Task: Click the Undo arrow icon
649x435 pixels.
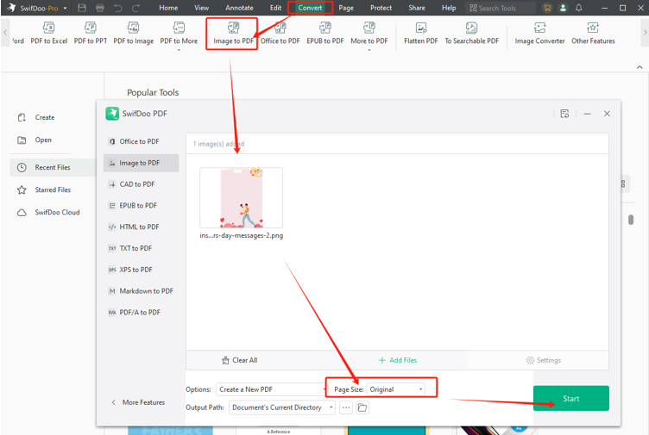Action: (118, 8)
